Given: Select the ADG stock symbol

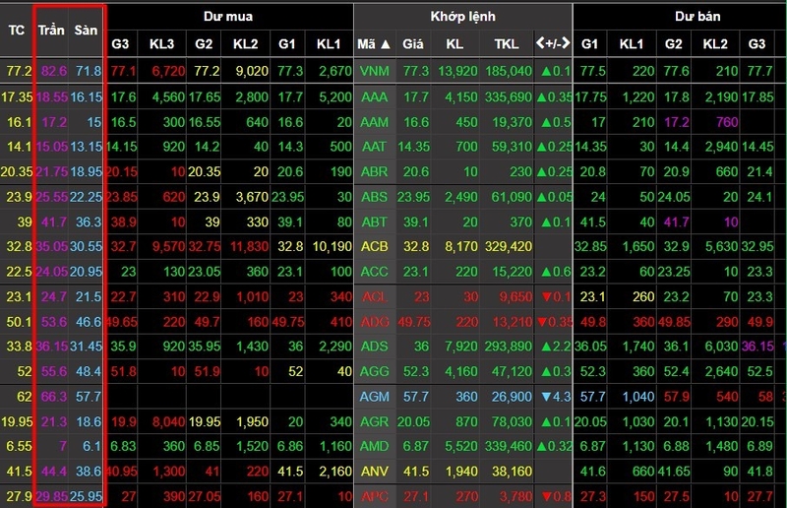Looking at the screenshot, I should point(375,322).
